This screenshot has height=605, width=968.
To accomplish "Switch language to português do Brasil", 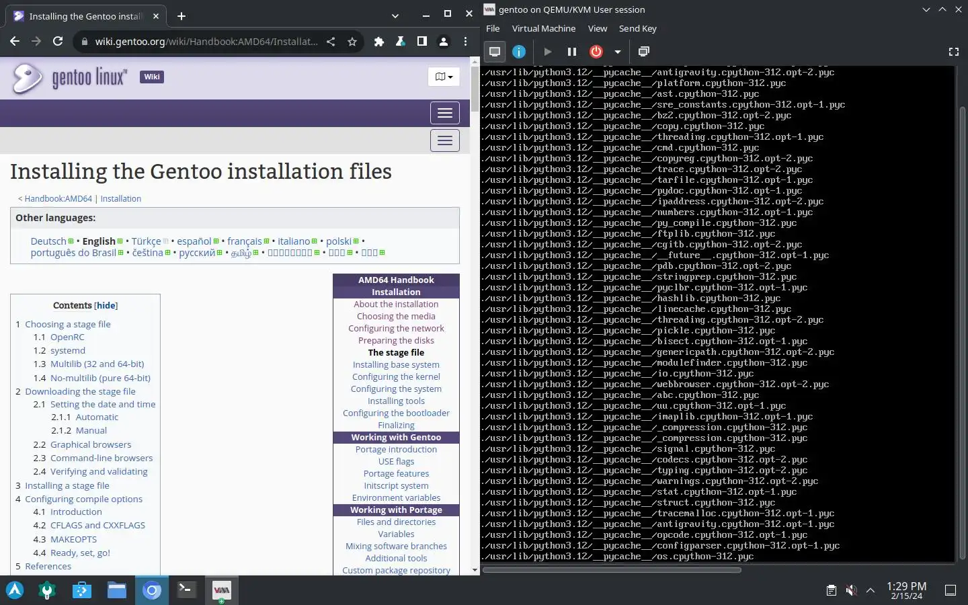I will (73, 253).
